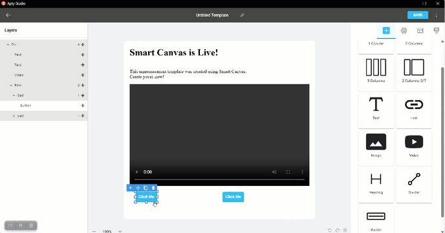The width and height of the screenshot is (445, 233).
Task: Mute the video volume
Action: point(274,172)
